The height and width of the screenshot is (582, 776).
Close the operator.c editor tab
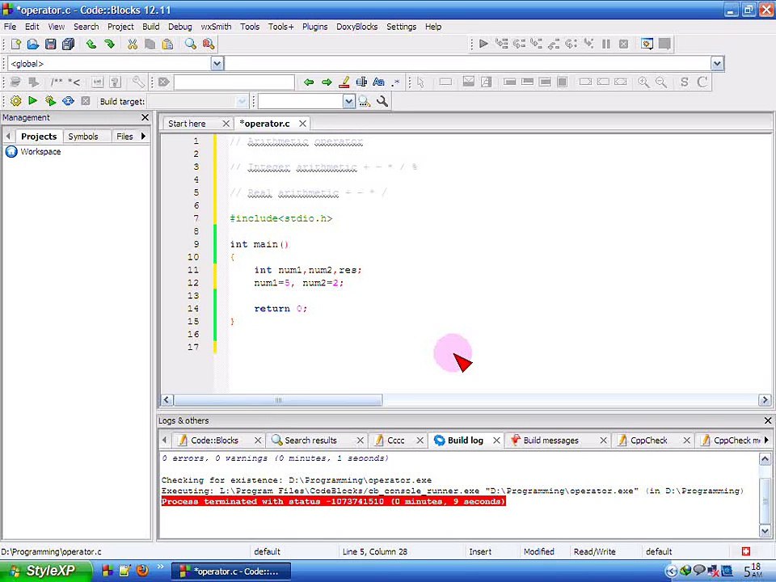[303, 123]
